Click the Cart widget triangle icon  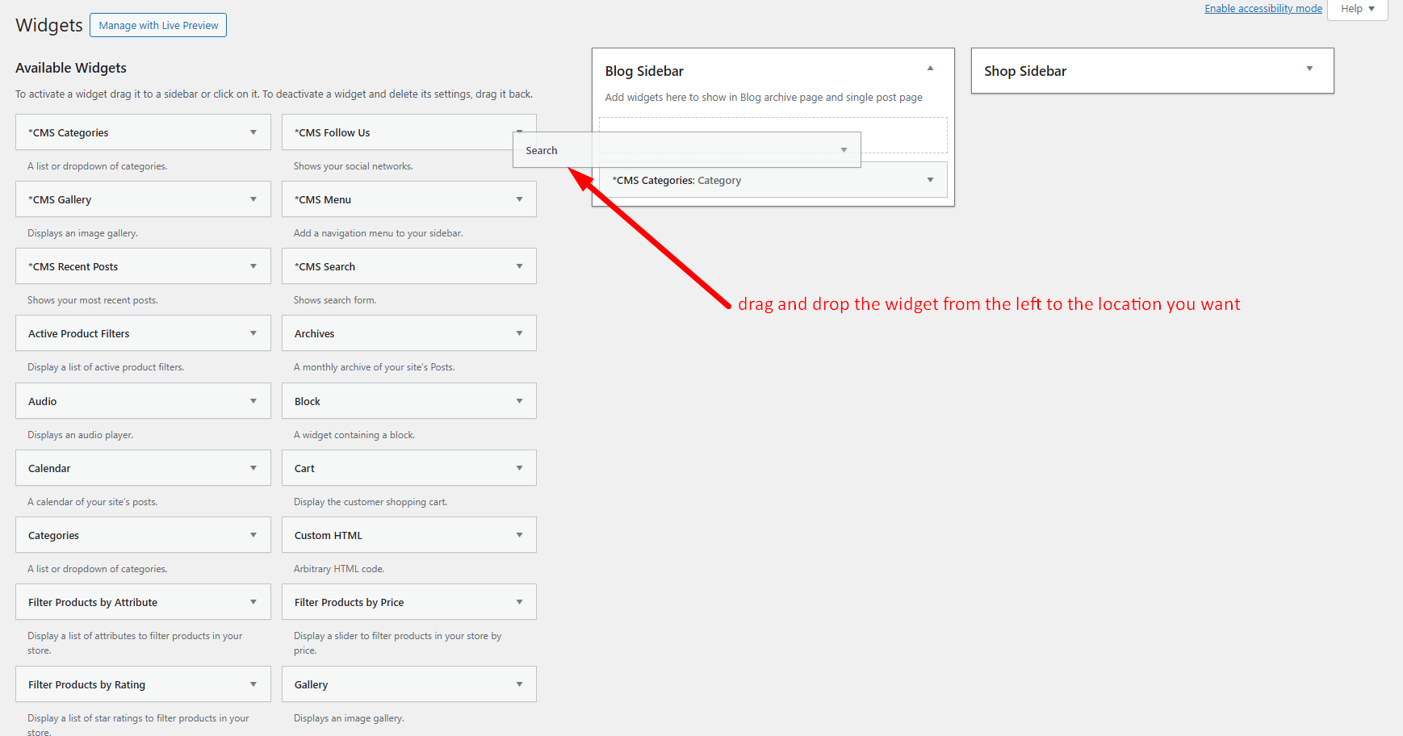point(520,468)
